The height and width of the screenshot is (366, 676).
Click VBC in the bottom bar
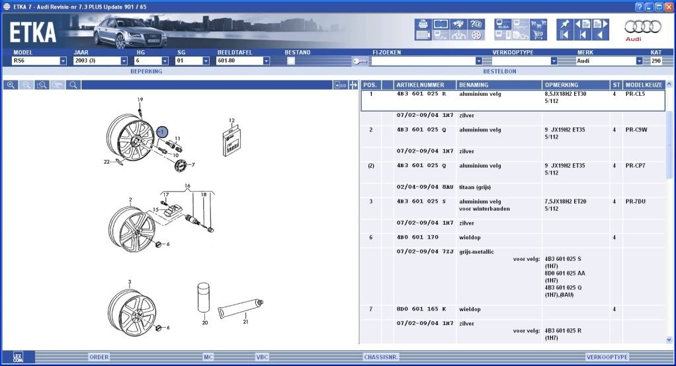[x=262, y=357]
